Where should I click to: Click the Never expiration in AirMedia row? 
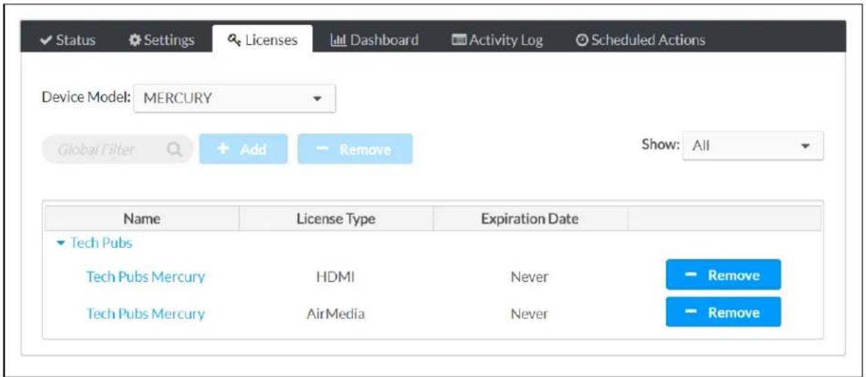530,313
